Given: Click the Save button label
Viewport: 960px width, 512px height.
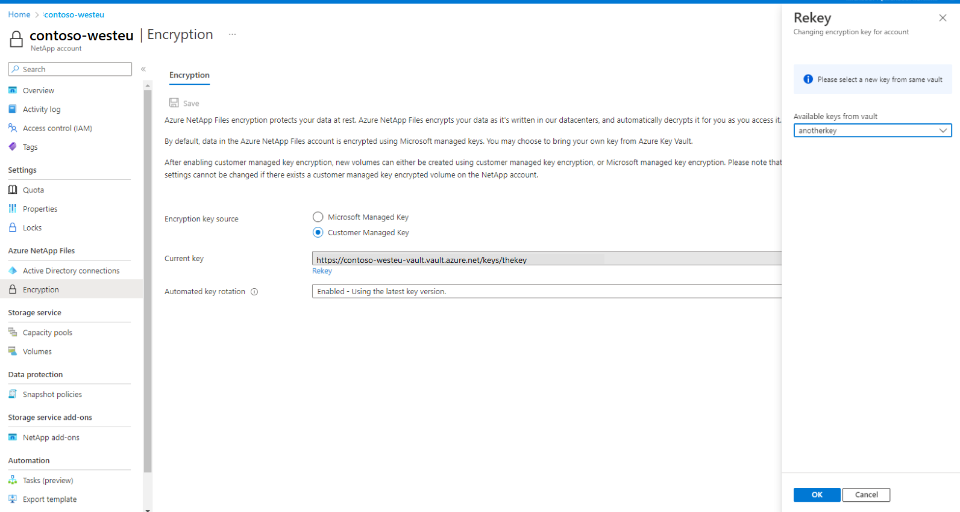Looking at the screenshot, I should coord(191,103).
